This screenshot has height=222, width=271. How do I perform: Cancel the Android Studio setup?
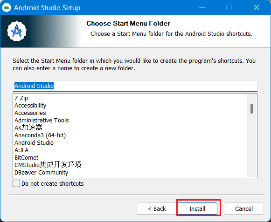click(244, 209)
